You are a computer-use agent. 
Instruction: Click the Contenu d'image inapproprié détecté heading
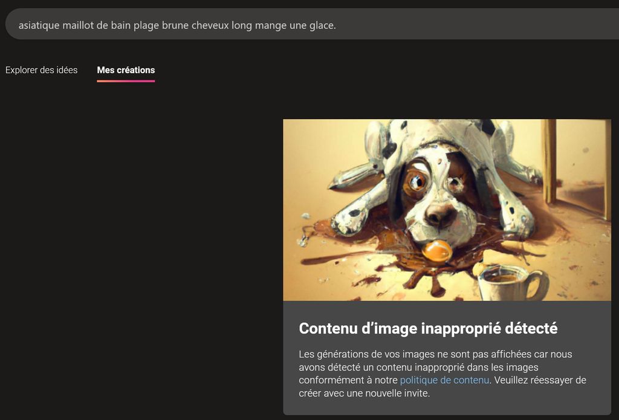(428, 328)
